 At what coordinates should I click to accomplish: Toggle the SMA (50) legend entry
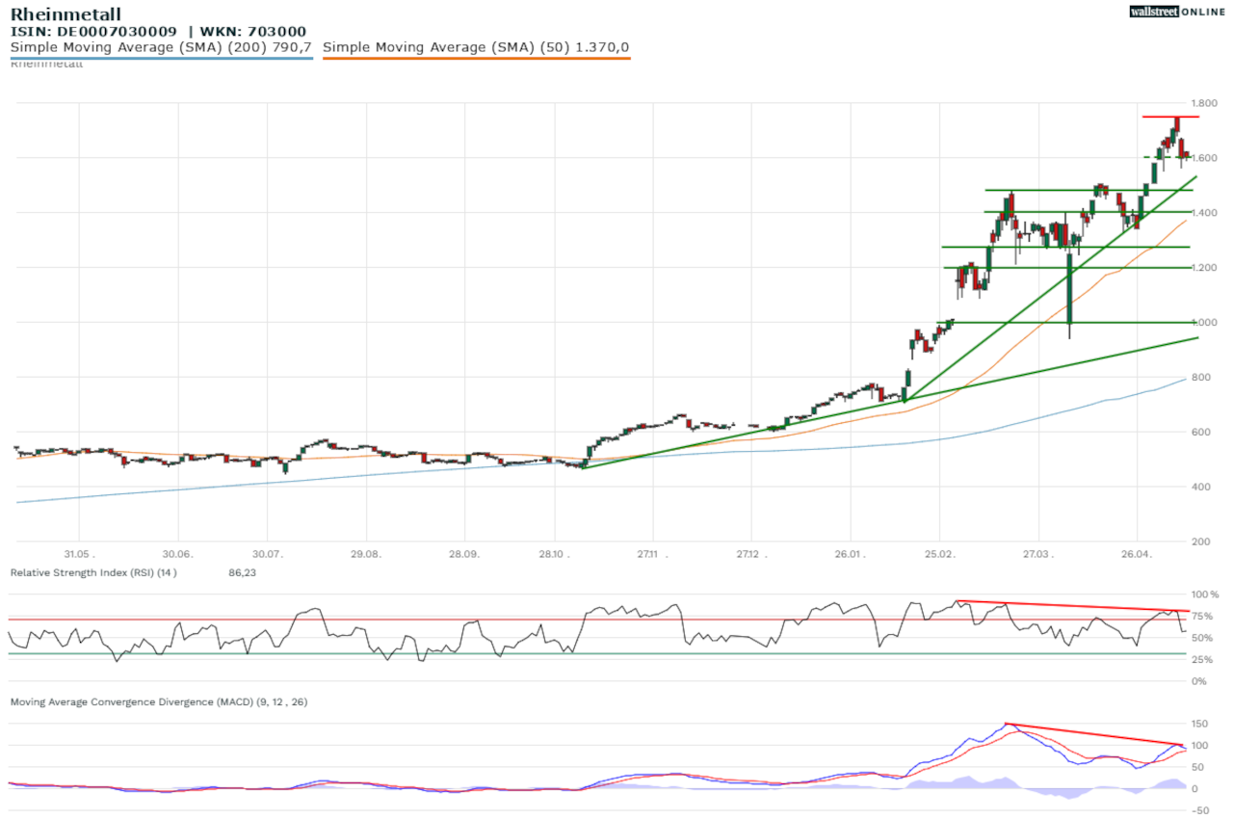click(476, 47)
